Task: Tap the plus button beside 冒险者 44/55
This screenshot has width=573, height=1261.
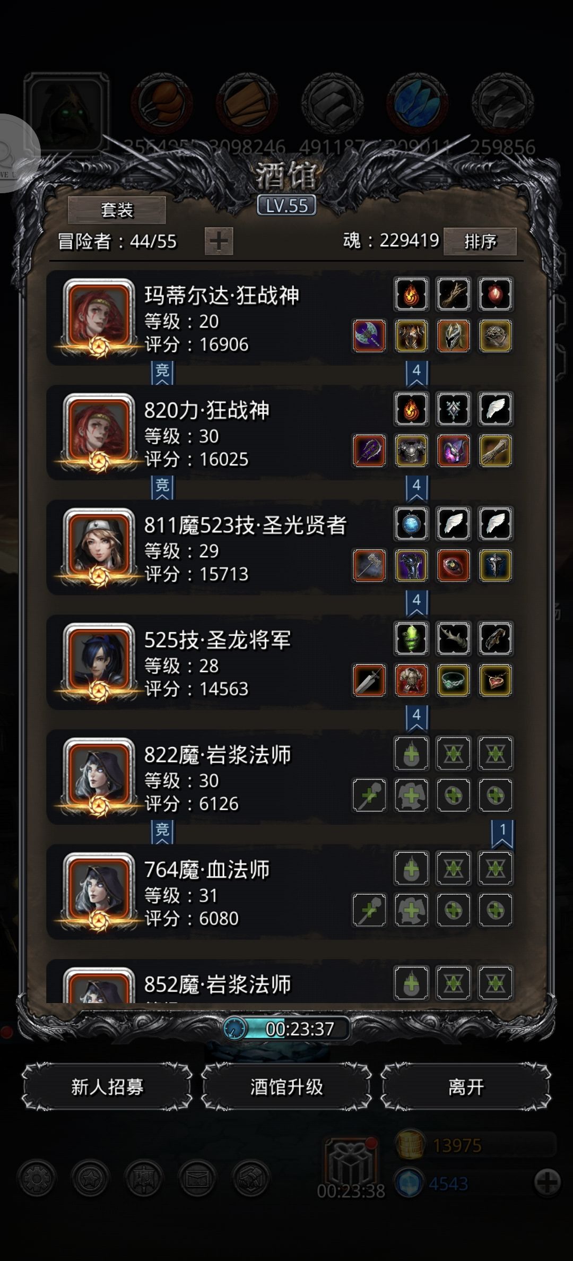Action: pos(219,241)
